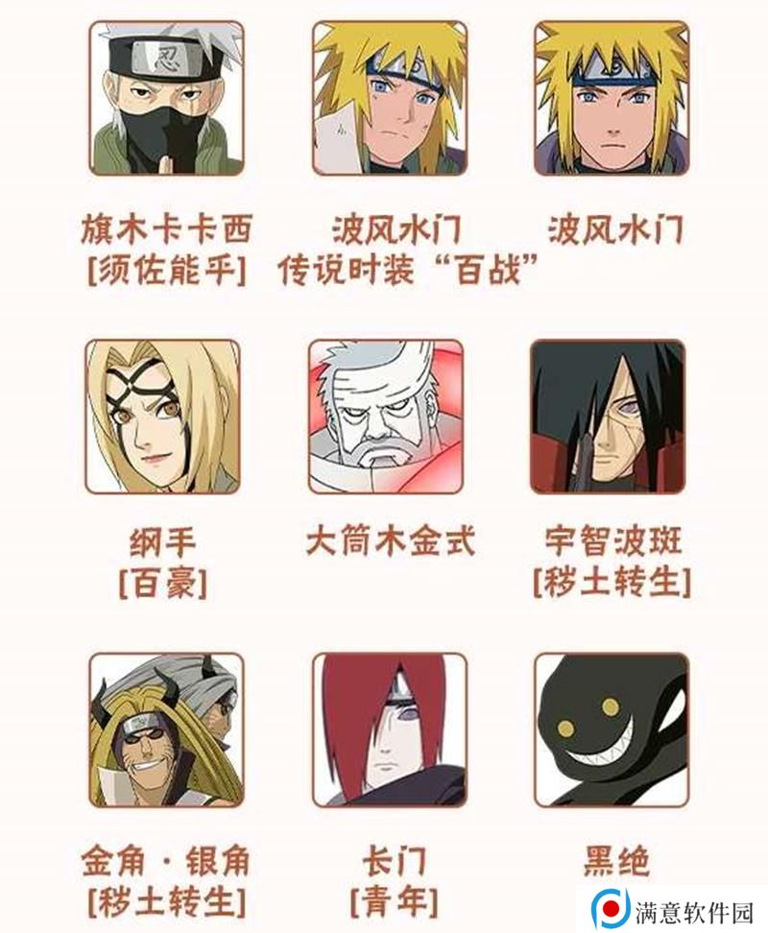Click the [青年] label under 长门
The image size is (768, 933).
[x=394, y=902]
